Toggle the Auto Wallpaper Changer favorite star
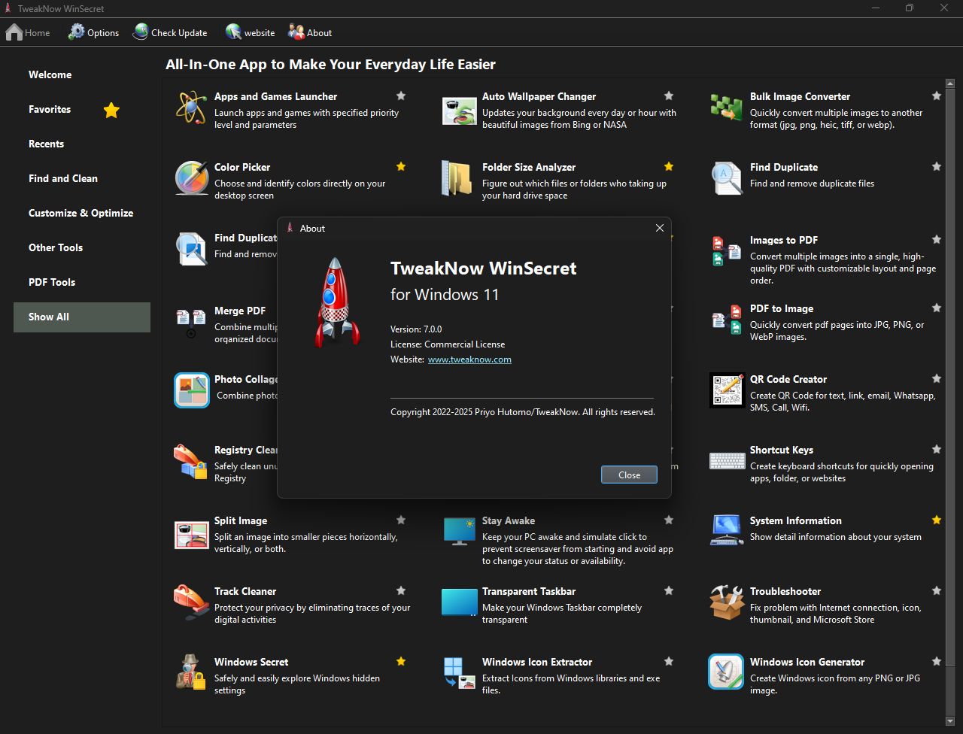Viewport: 963px width, 734px height. click(x=669, y=96)
